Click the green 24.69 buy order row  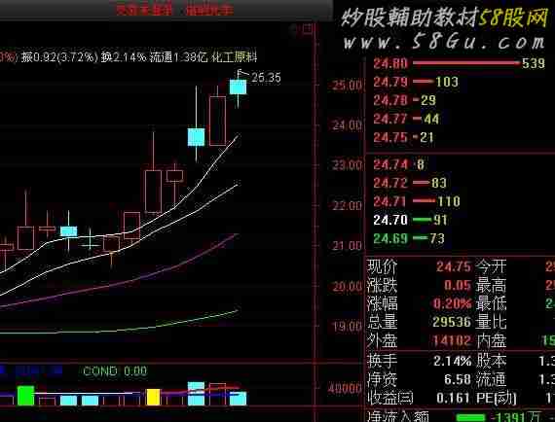pos(409,238)
